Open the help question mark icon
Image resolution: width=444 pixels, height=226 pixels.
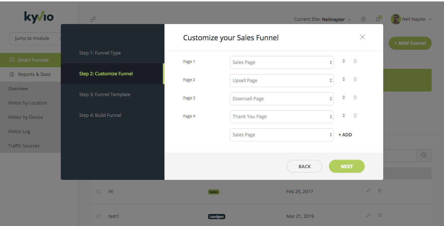(x=363, y=19)
